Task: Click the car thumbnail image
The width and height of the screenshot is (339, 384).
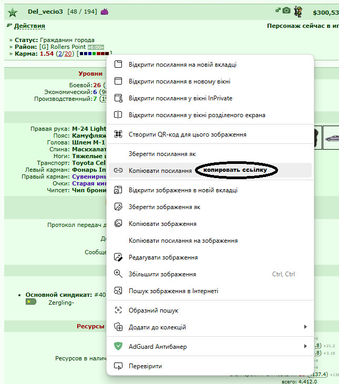Action: pos(331,138)
